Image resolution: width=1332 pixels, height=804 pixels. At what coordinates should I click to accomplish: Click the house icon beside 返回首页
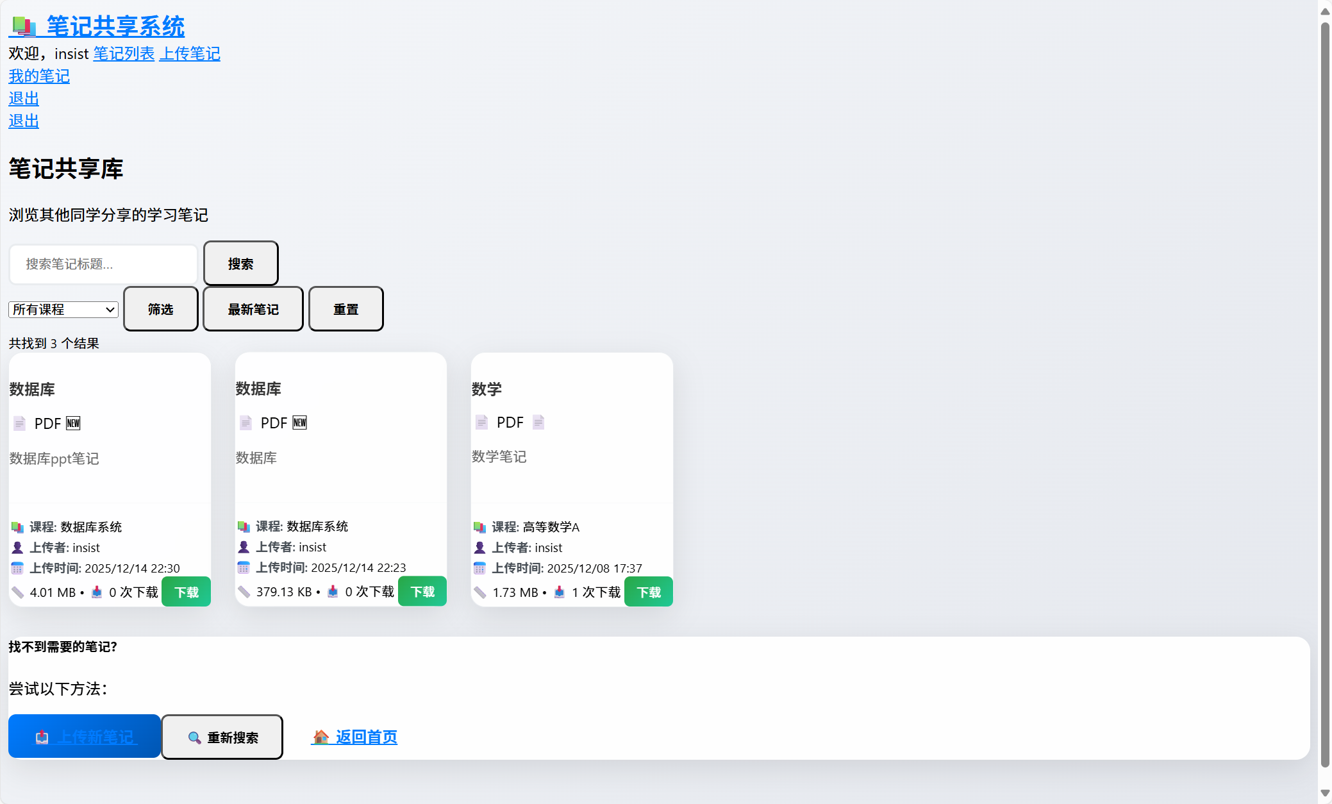tap(321, 737)
